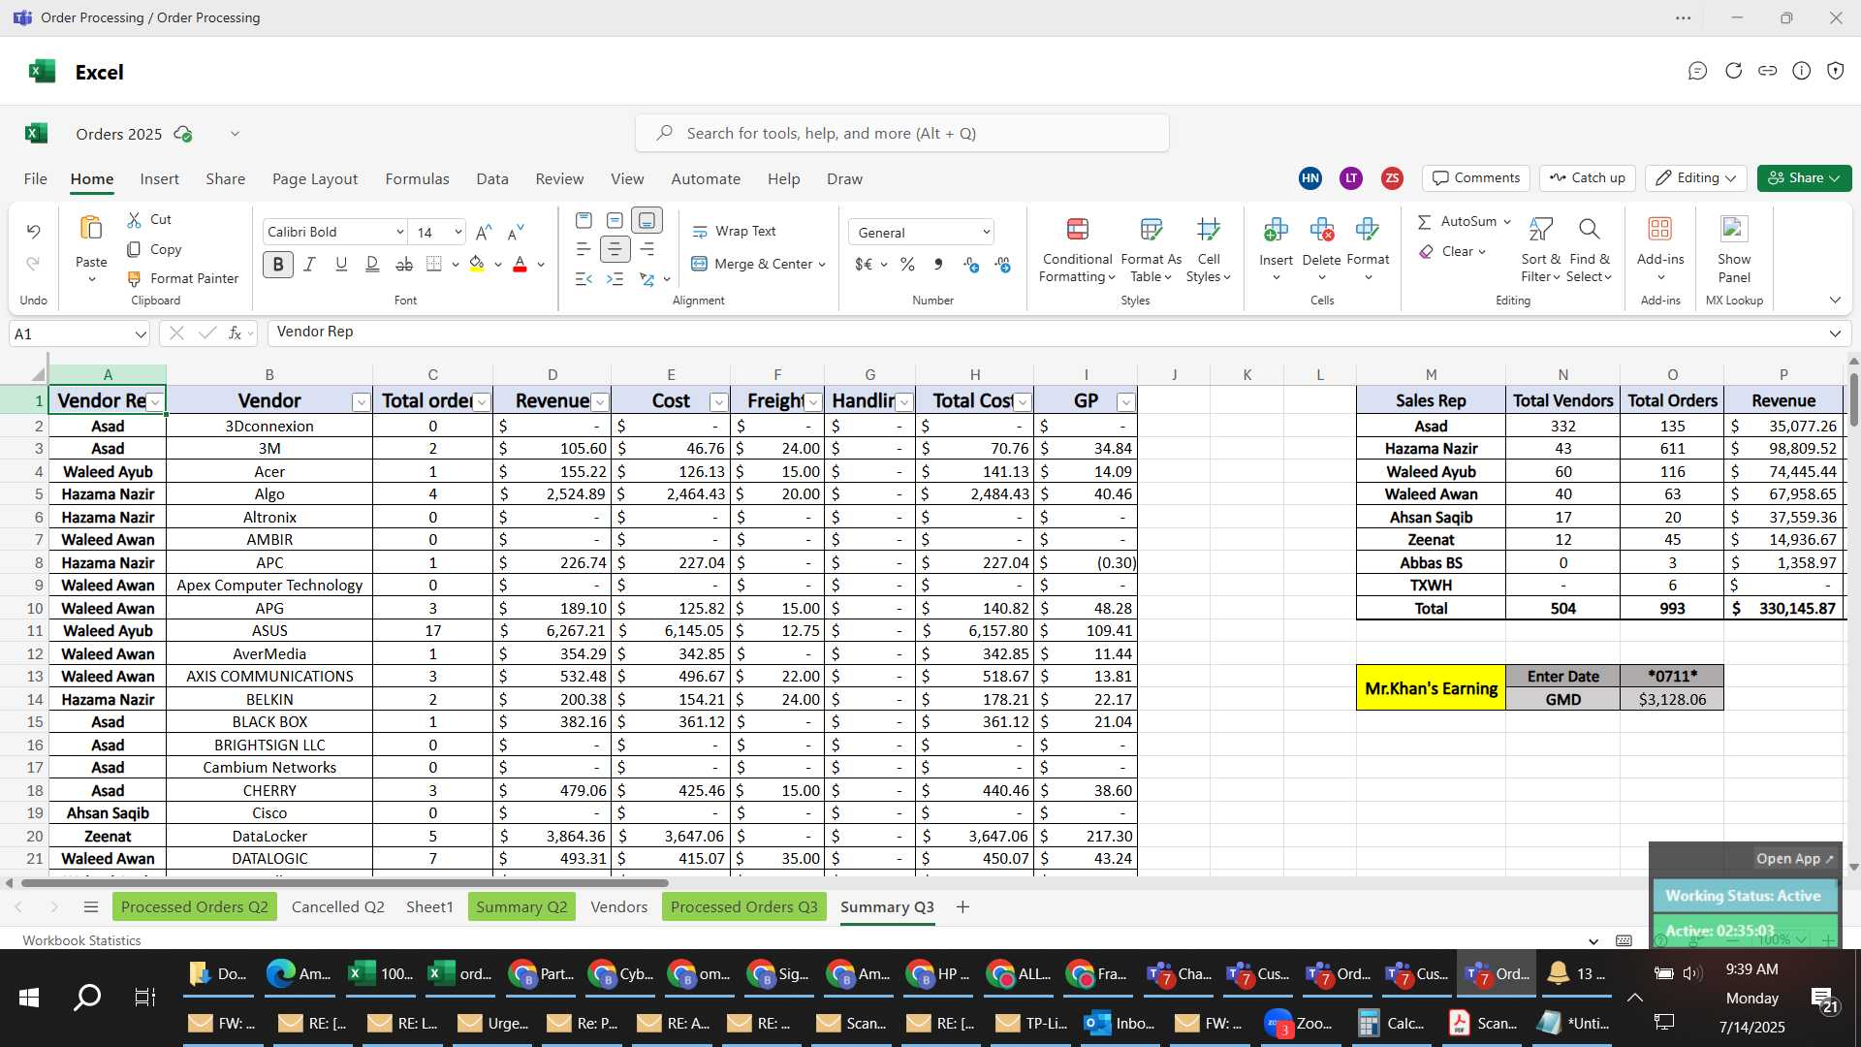Toggle double underline formatting

[372, 264]
